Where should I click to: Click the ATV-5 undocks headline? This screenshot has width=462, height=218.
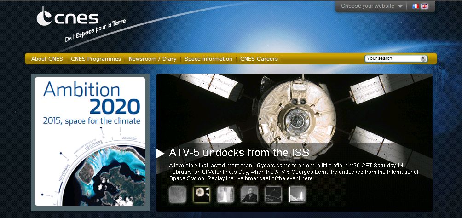[239, 153]
